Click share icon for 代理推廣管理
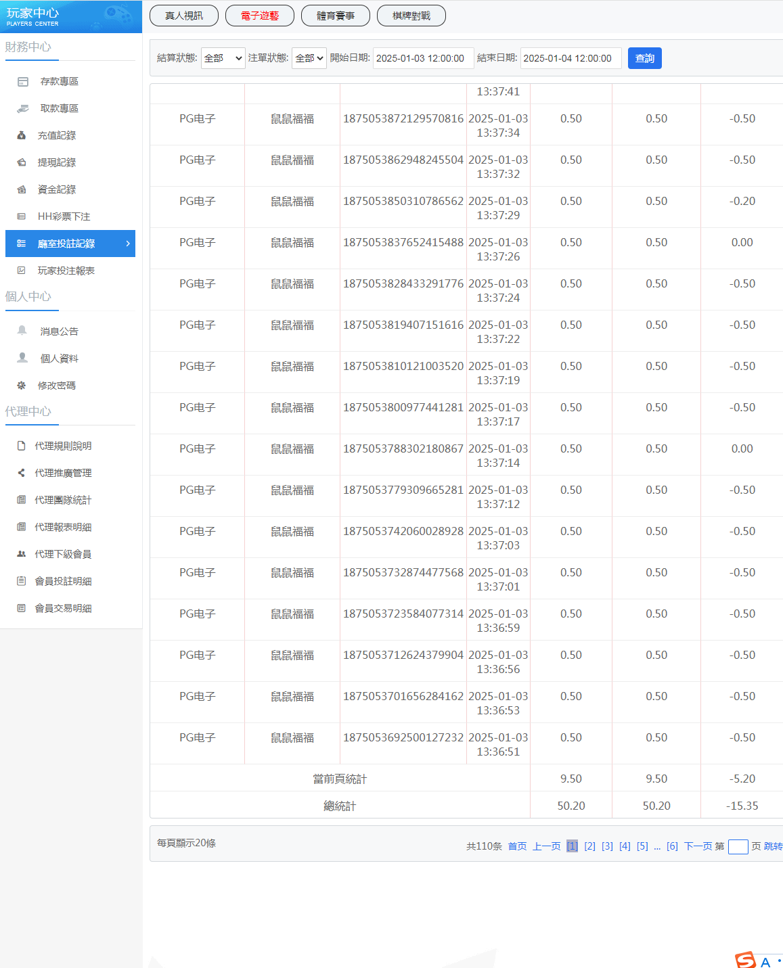Image resolution: width=783 pixels, height=968 pixels. (x=22, y=473)
